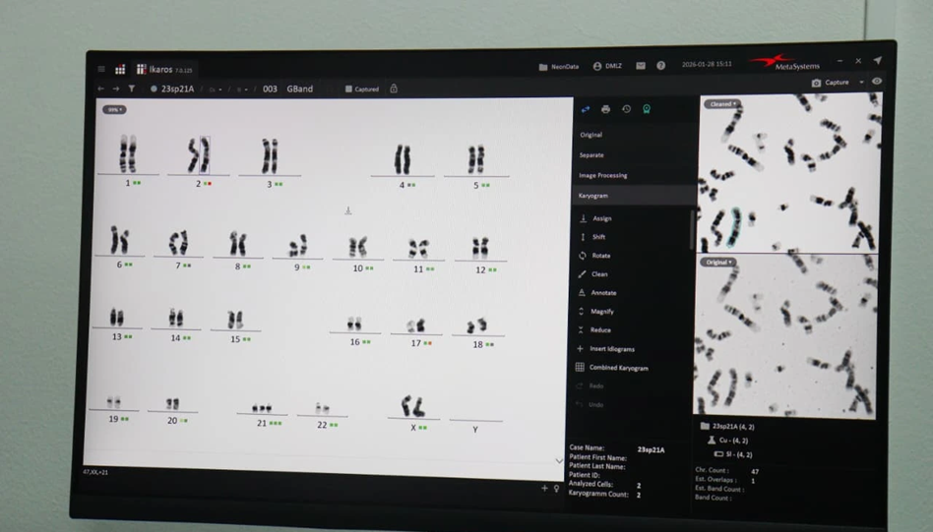
Task: Select the Clean tool
Action: pos(599,274)
